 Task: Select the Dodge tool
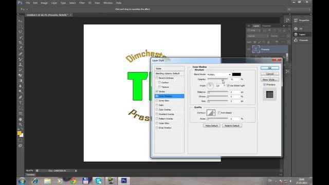coord(21,91)
